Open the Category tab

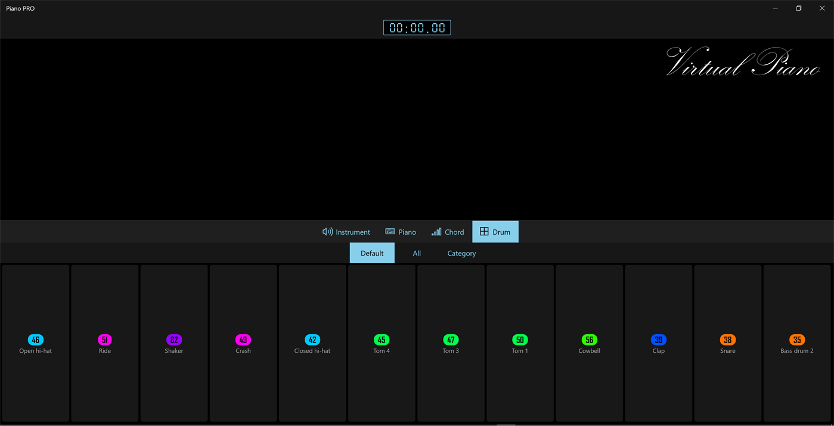tap(461, 253)
